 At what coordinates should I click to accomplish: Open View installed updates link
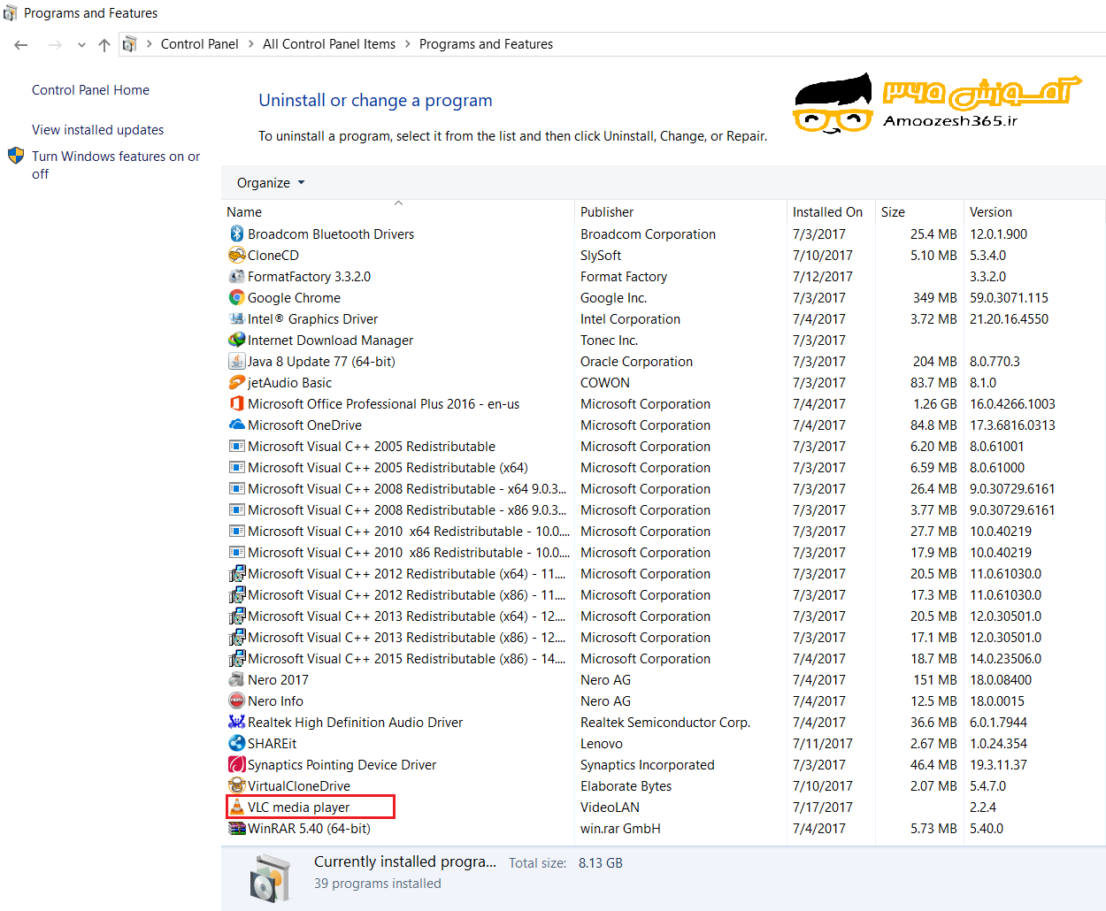coord(97,130)
